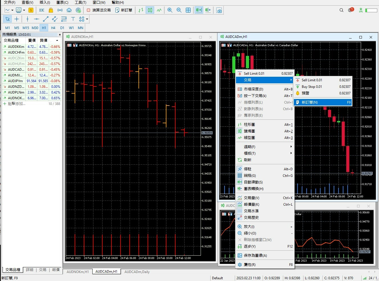Click 點擊添加 to add a symbol
The width and height of the screenshot is (379, 281).
click(x=17, y=104)
